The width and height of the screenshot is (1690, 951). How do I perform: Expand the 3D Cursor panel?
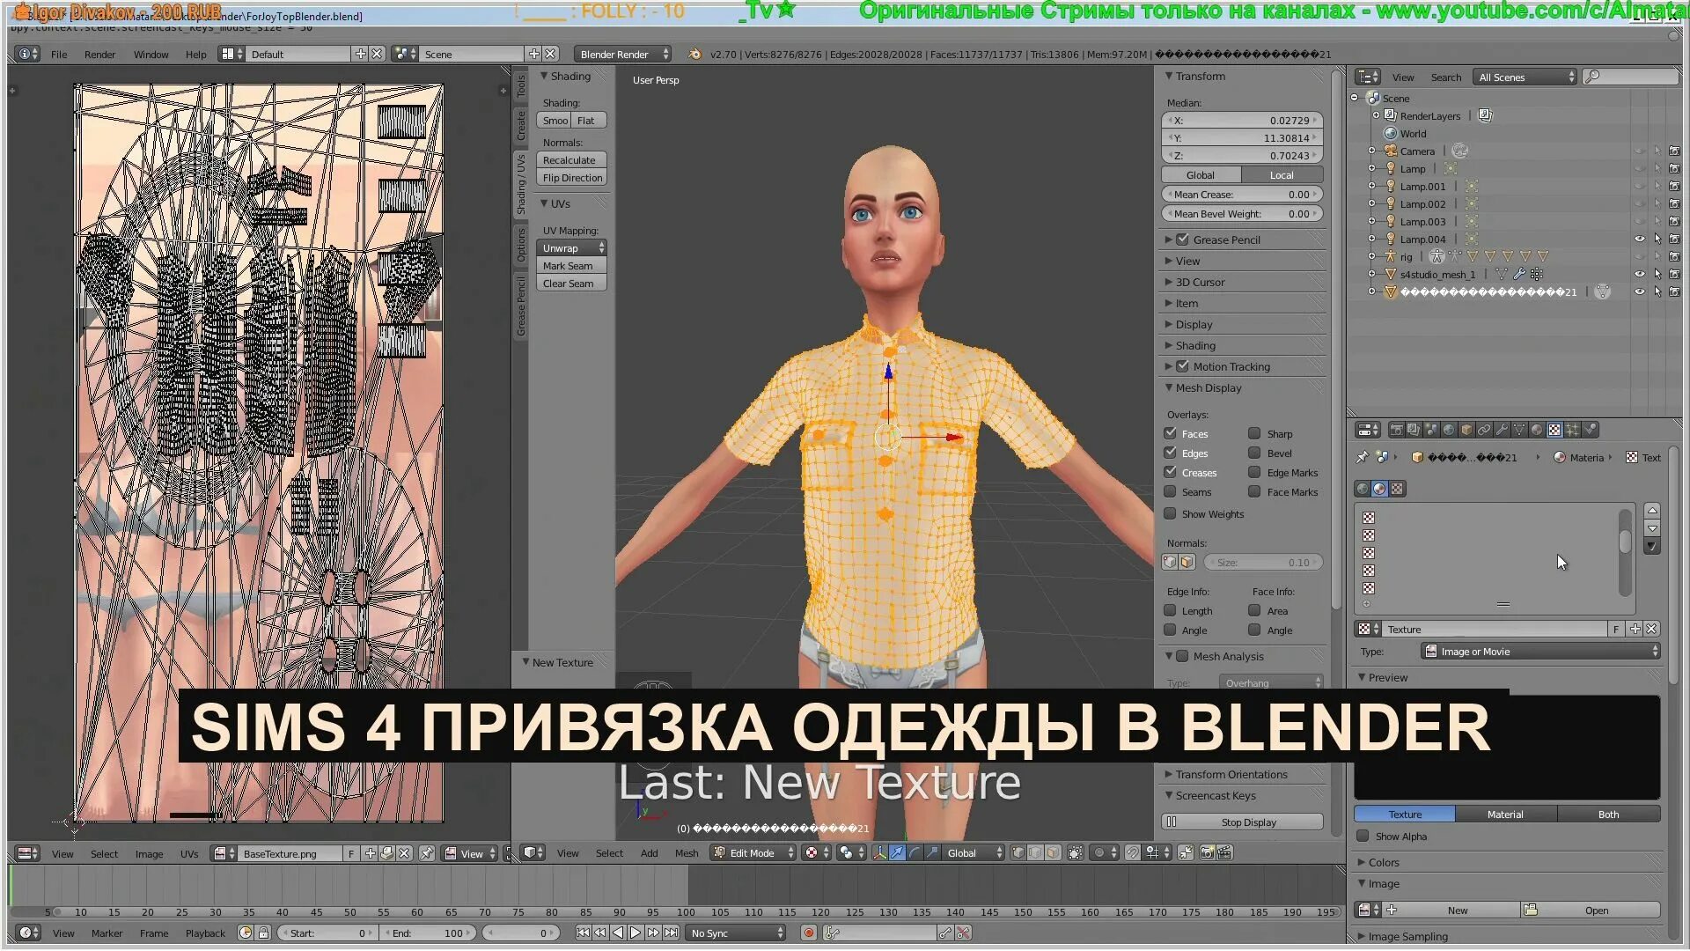pyautogui.click(x=1200, y=282)
